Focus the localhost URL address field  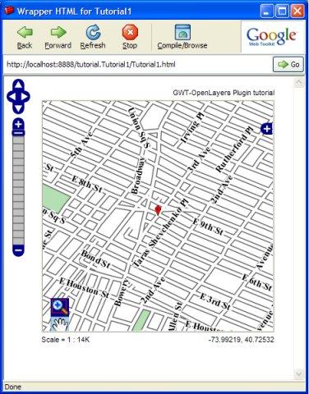tap(138, 65)
